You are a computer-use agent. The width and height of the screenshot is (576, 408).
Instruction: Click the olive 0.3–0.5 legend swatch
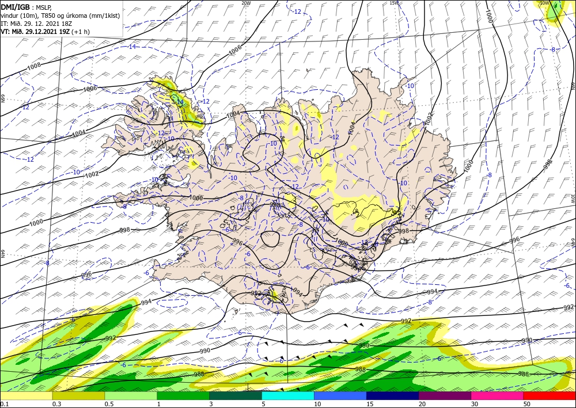[78, 396]
